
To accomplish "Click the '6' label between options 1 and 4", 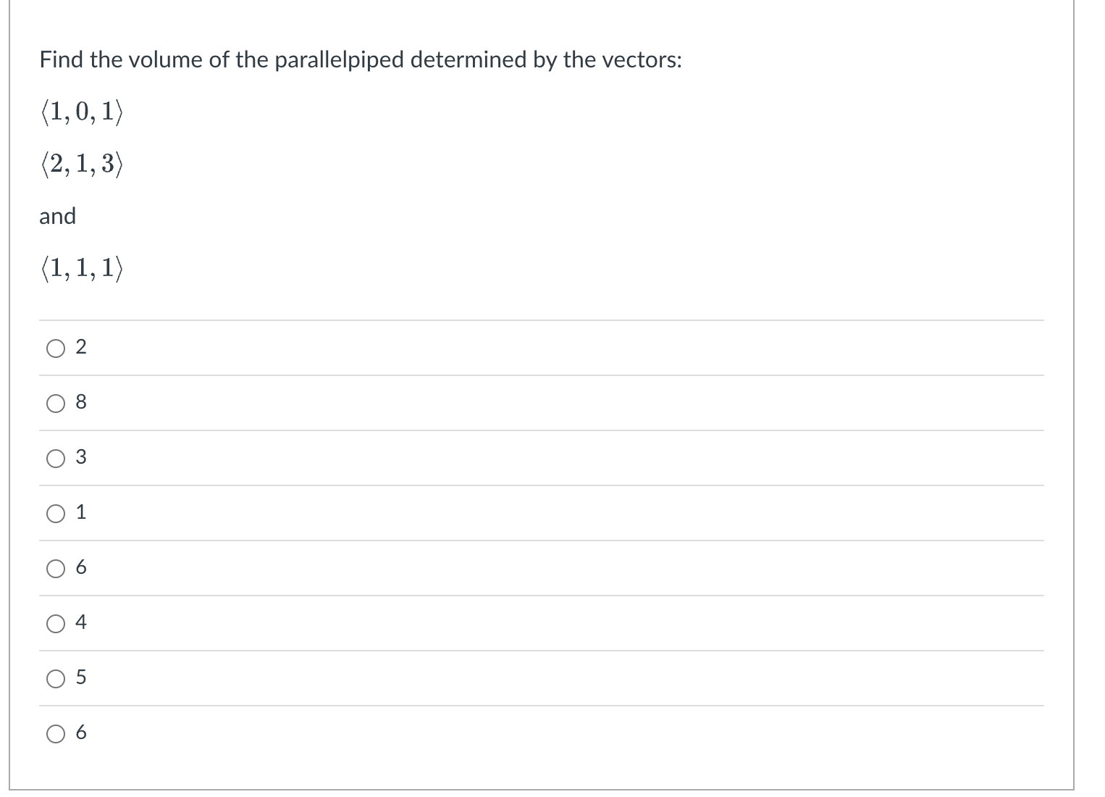I will (81, 568).
